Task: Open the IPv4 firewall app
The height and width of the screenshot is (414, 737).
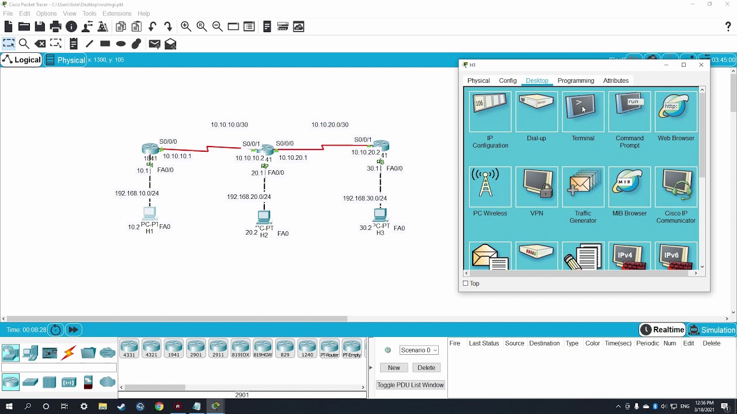Action: click(629, 256)
